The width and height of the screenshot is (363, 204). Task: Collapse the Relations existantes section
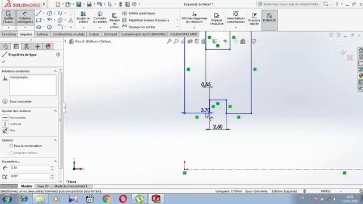pos(55,71)
